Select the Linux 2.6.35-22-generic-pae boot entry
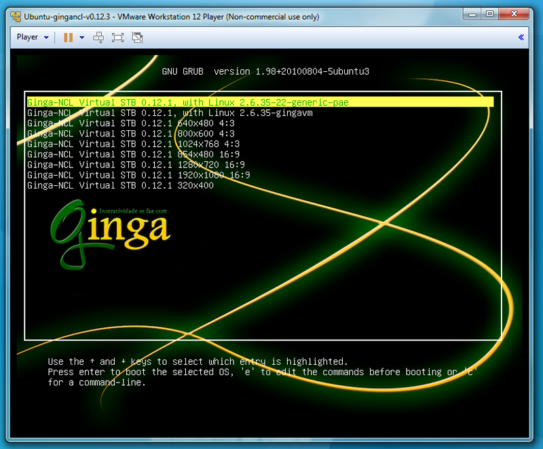Viewport: 543px width, 449px height. 261,102
